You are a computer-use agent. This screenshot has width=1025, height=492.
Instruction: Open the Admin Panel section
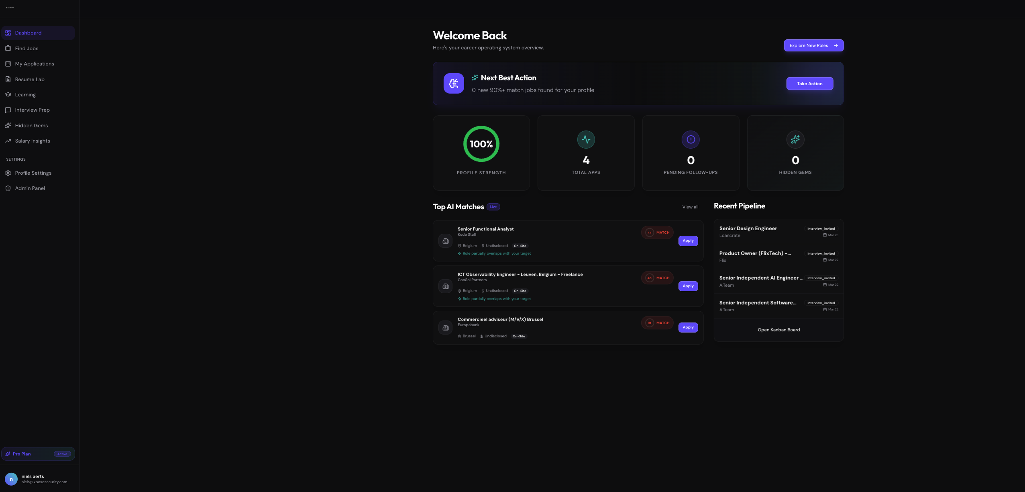coord(30,188)
